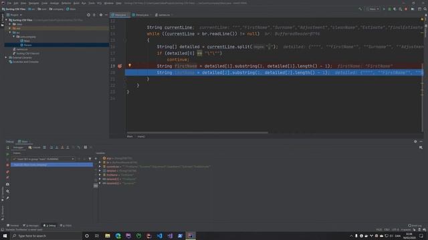Click the editor horizontal scrollbar
The height and width of the screenshot is (240, 428).
point(197,133)
